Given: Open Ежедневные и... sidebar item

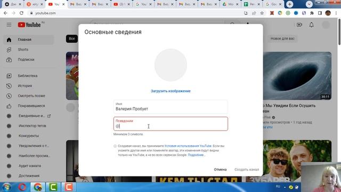Looking at the screenshot, I should tap(28, 116).
